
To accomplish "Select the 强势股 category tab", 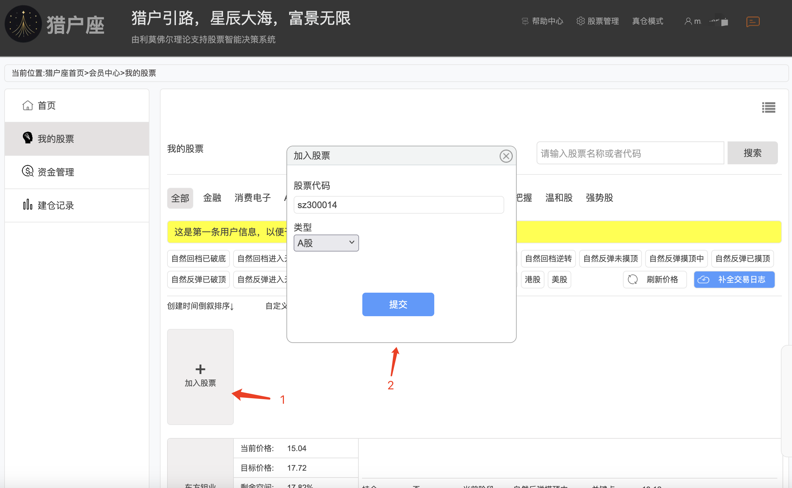I will (599, 198).
